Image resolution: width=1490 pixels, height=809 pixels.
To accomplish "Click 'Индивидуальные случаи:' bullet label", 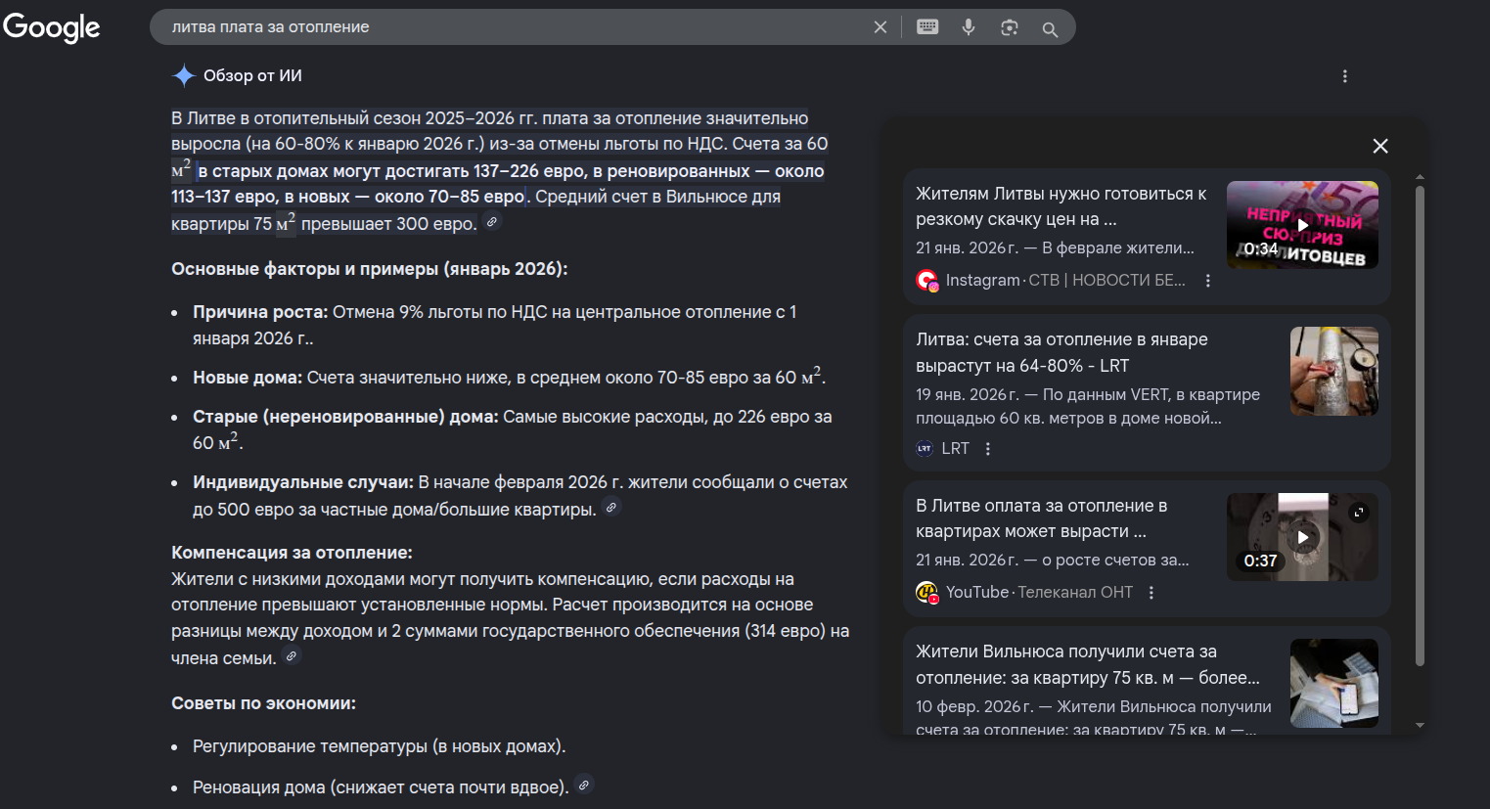I will 303,482.
